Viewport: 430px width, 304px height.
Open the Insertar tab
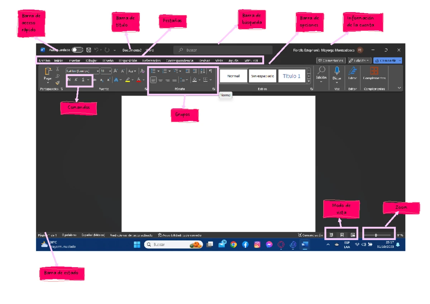75,61
